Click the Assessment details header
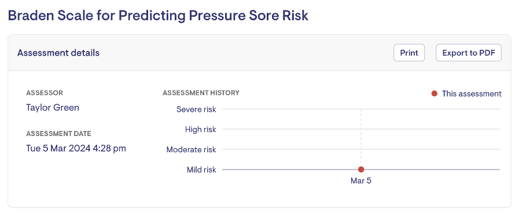The width and height of the screenshot is (523, 220). (58, 53)
